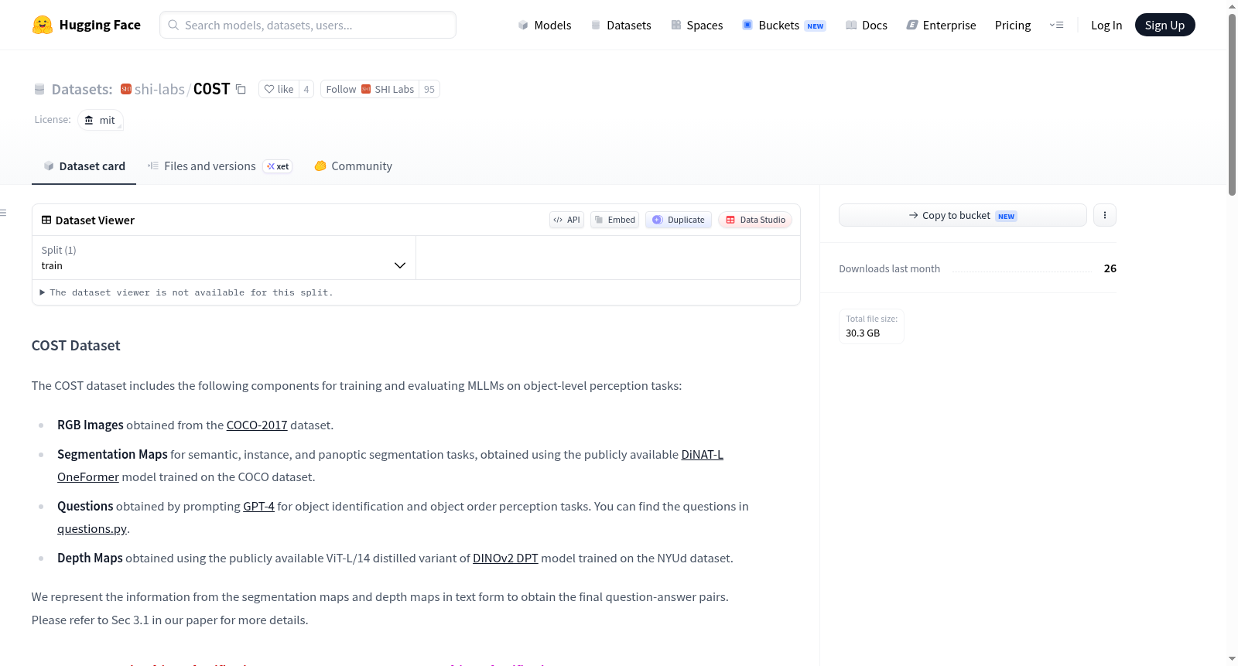Screen dimensions: 1238x666
Task: Open the DiNAT-L link
Action: coord(702,455)
